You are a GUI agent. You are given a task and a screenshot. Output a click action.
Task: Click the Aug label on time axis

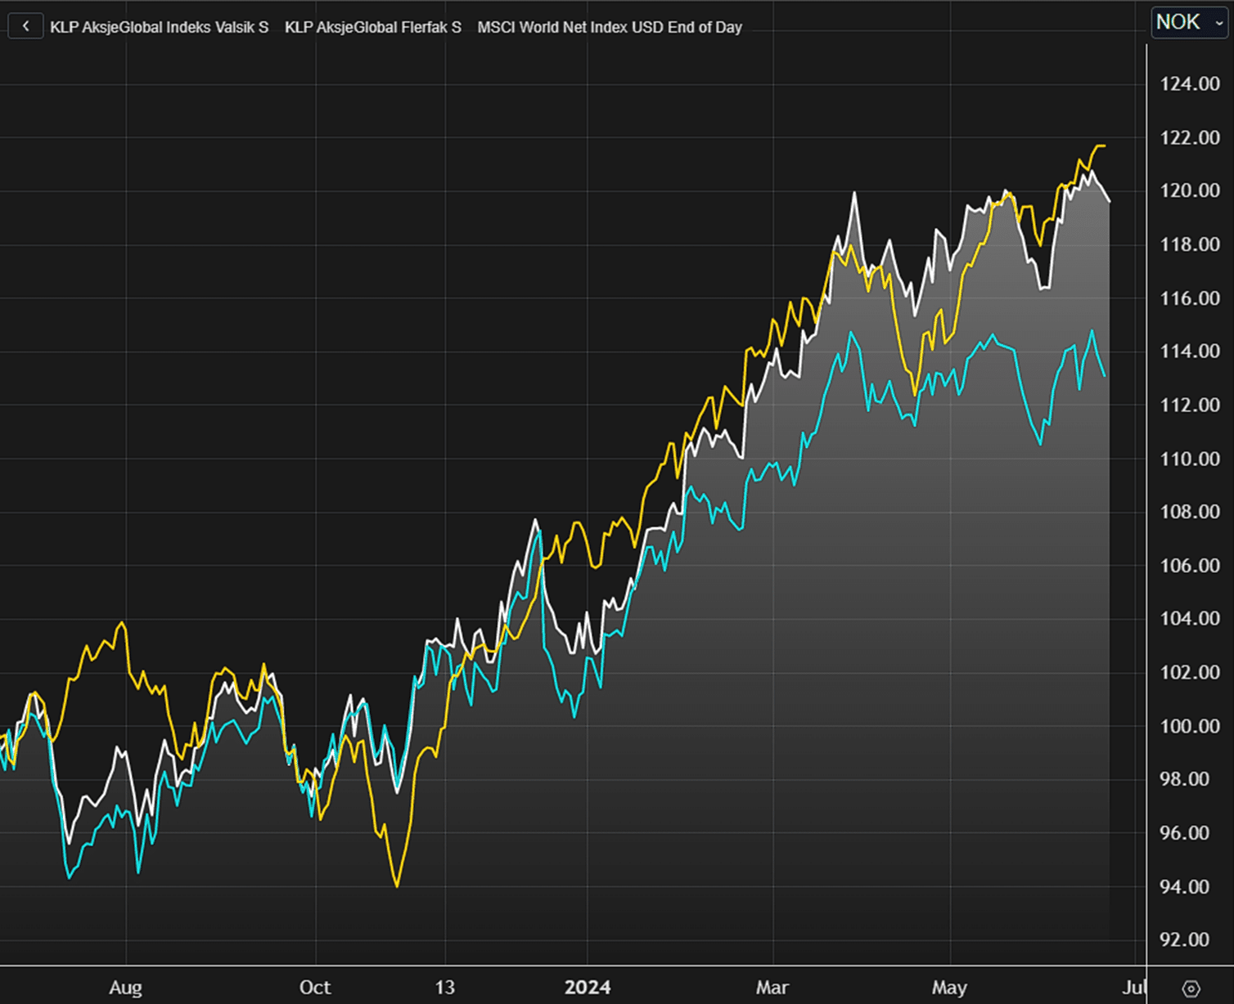pos(125,988)
